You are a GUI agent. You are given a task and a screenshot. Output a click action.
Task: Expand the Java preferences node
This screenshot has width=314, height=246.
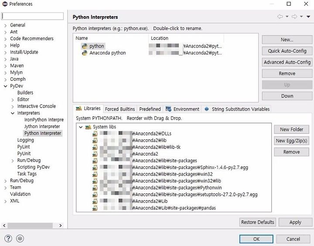[x=5, y=59]
